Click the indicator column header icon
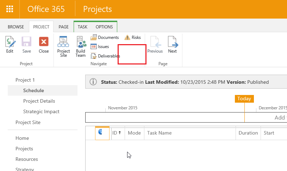287x171 pixels. (100, 132)
